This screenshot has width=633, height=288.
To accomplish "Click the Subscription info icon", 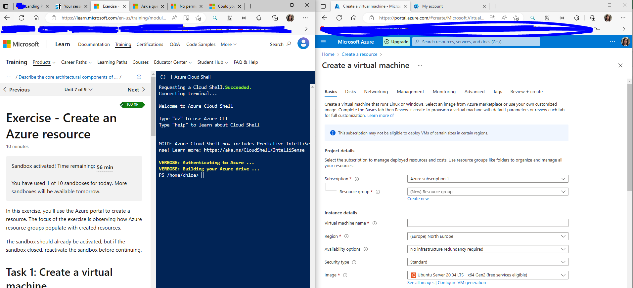I will (357, 179).
